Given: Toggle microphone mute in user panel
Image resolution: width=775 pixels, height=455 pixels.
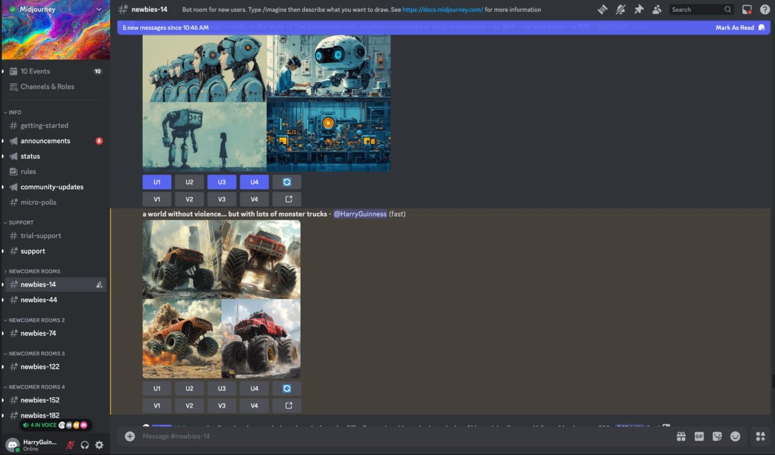Looking at the screenshot, I should click(70, 444).
